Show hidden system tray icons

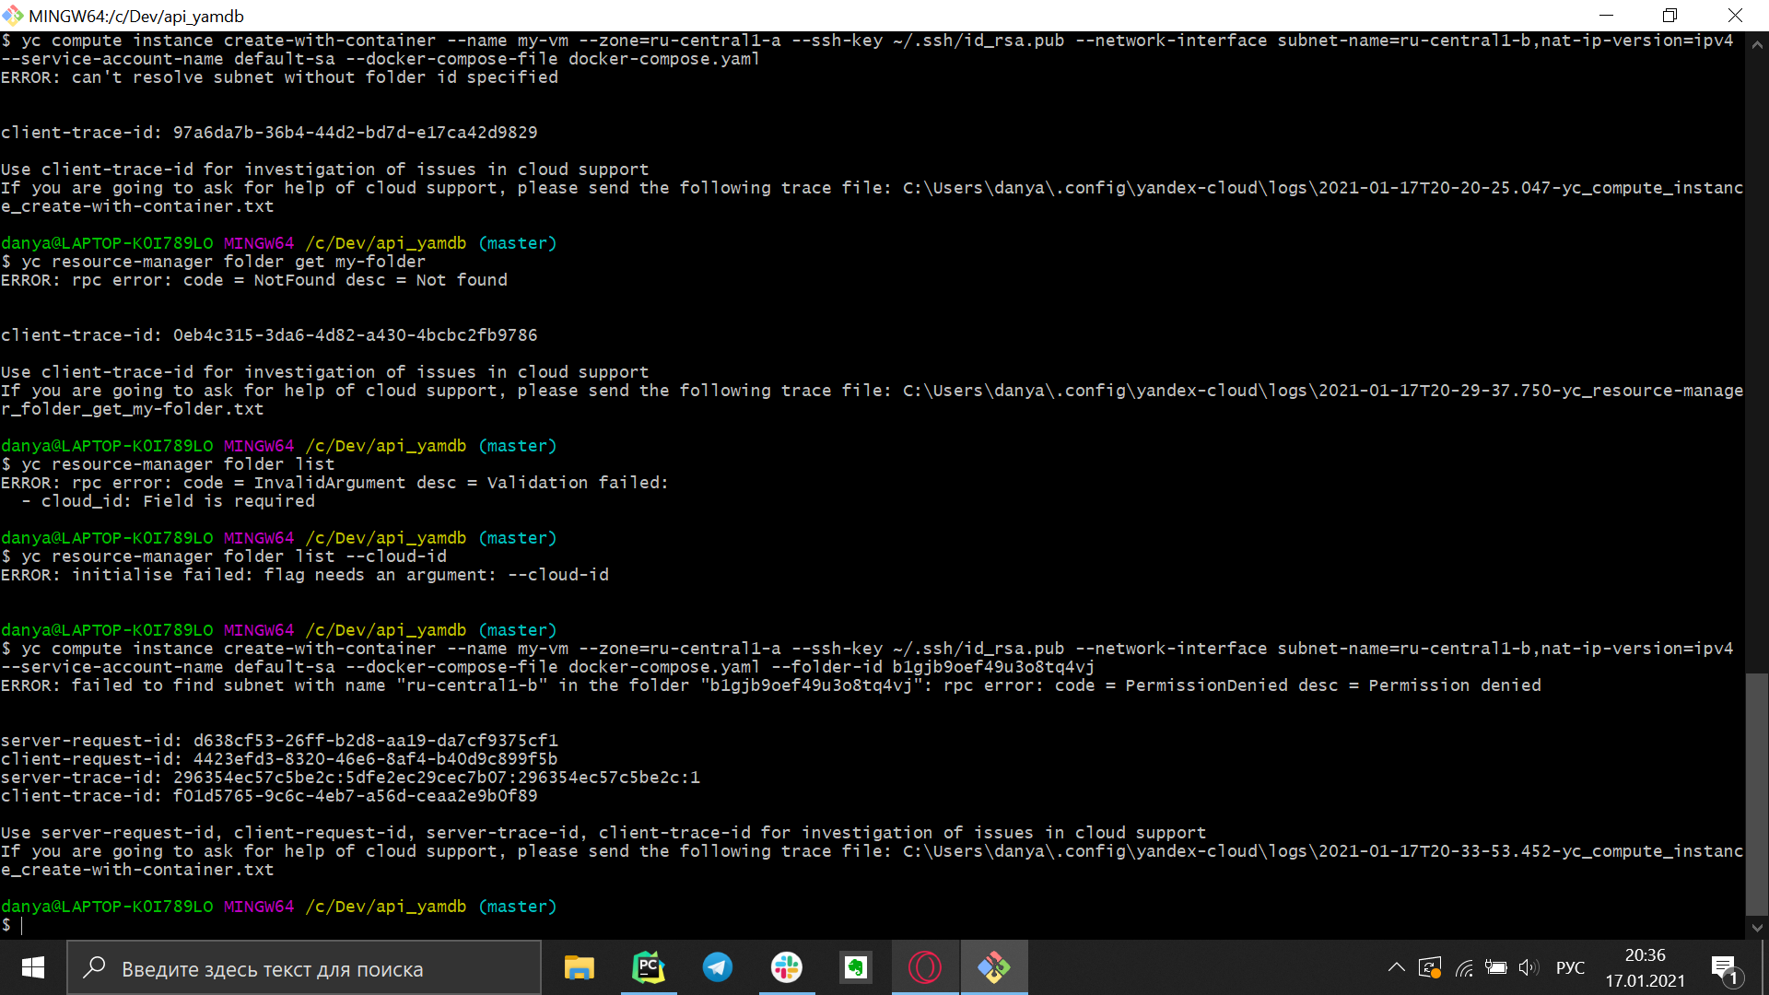coord(1396,967)
